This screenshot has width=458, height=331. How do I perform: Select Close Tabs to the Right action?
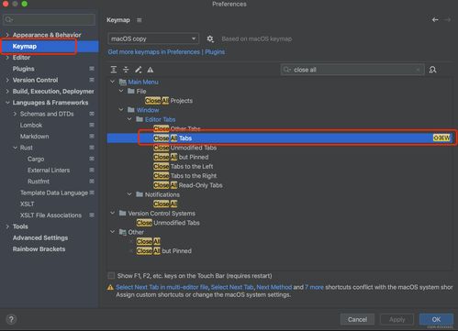tap(184, 176)
